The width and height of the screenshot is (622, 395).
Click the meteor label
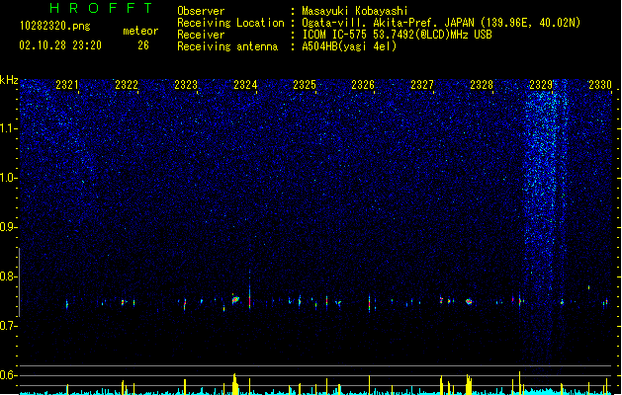tap(140, 31)
